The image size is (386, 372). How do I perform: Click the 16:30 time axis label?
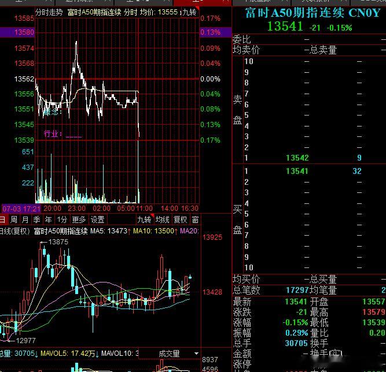(189, 209)
